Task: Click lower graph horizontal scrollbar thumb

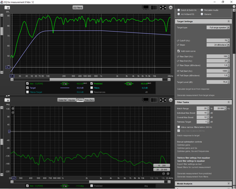Action: click(x=126, y=182)
